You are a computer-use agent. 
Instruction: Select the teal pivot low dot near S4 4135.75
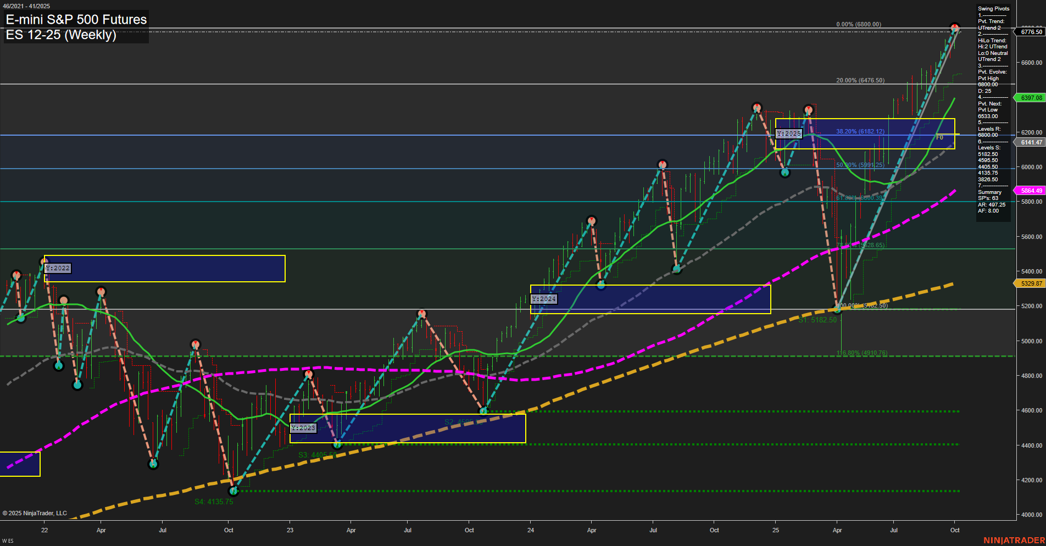[233, 492]
